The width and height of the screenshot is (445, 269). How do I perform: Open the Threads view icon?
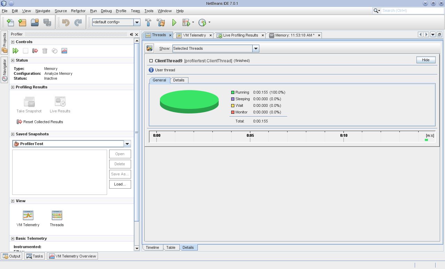[57, 215]
